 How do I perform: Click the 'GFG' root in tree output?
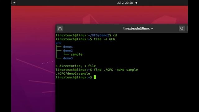point(58,43)
